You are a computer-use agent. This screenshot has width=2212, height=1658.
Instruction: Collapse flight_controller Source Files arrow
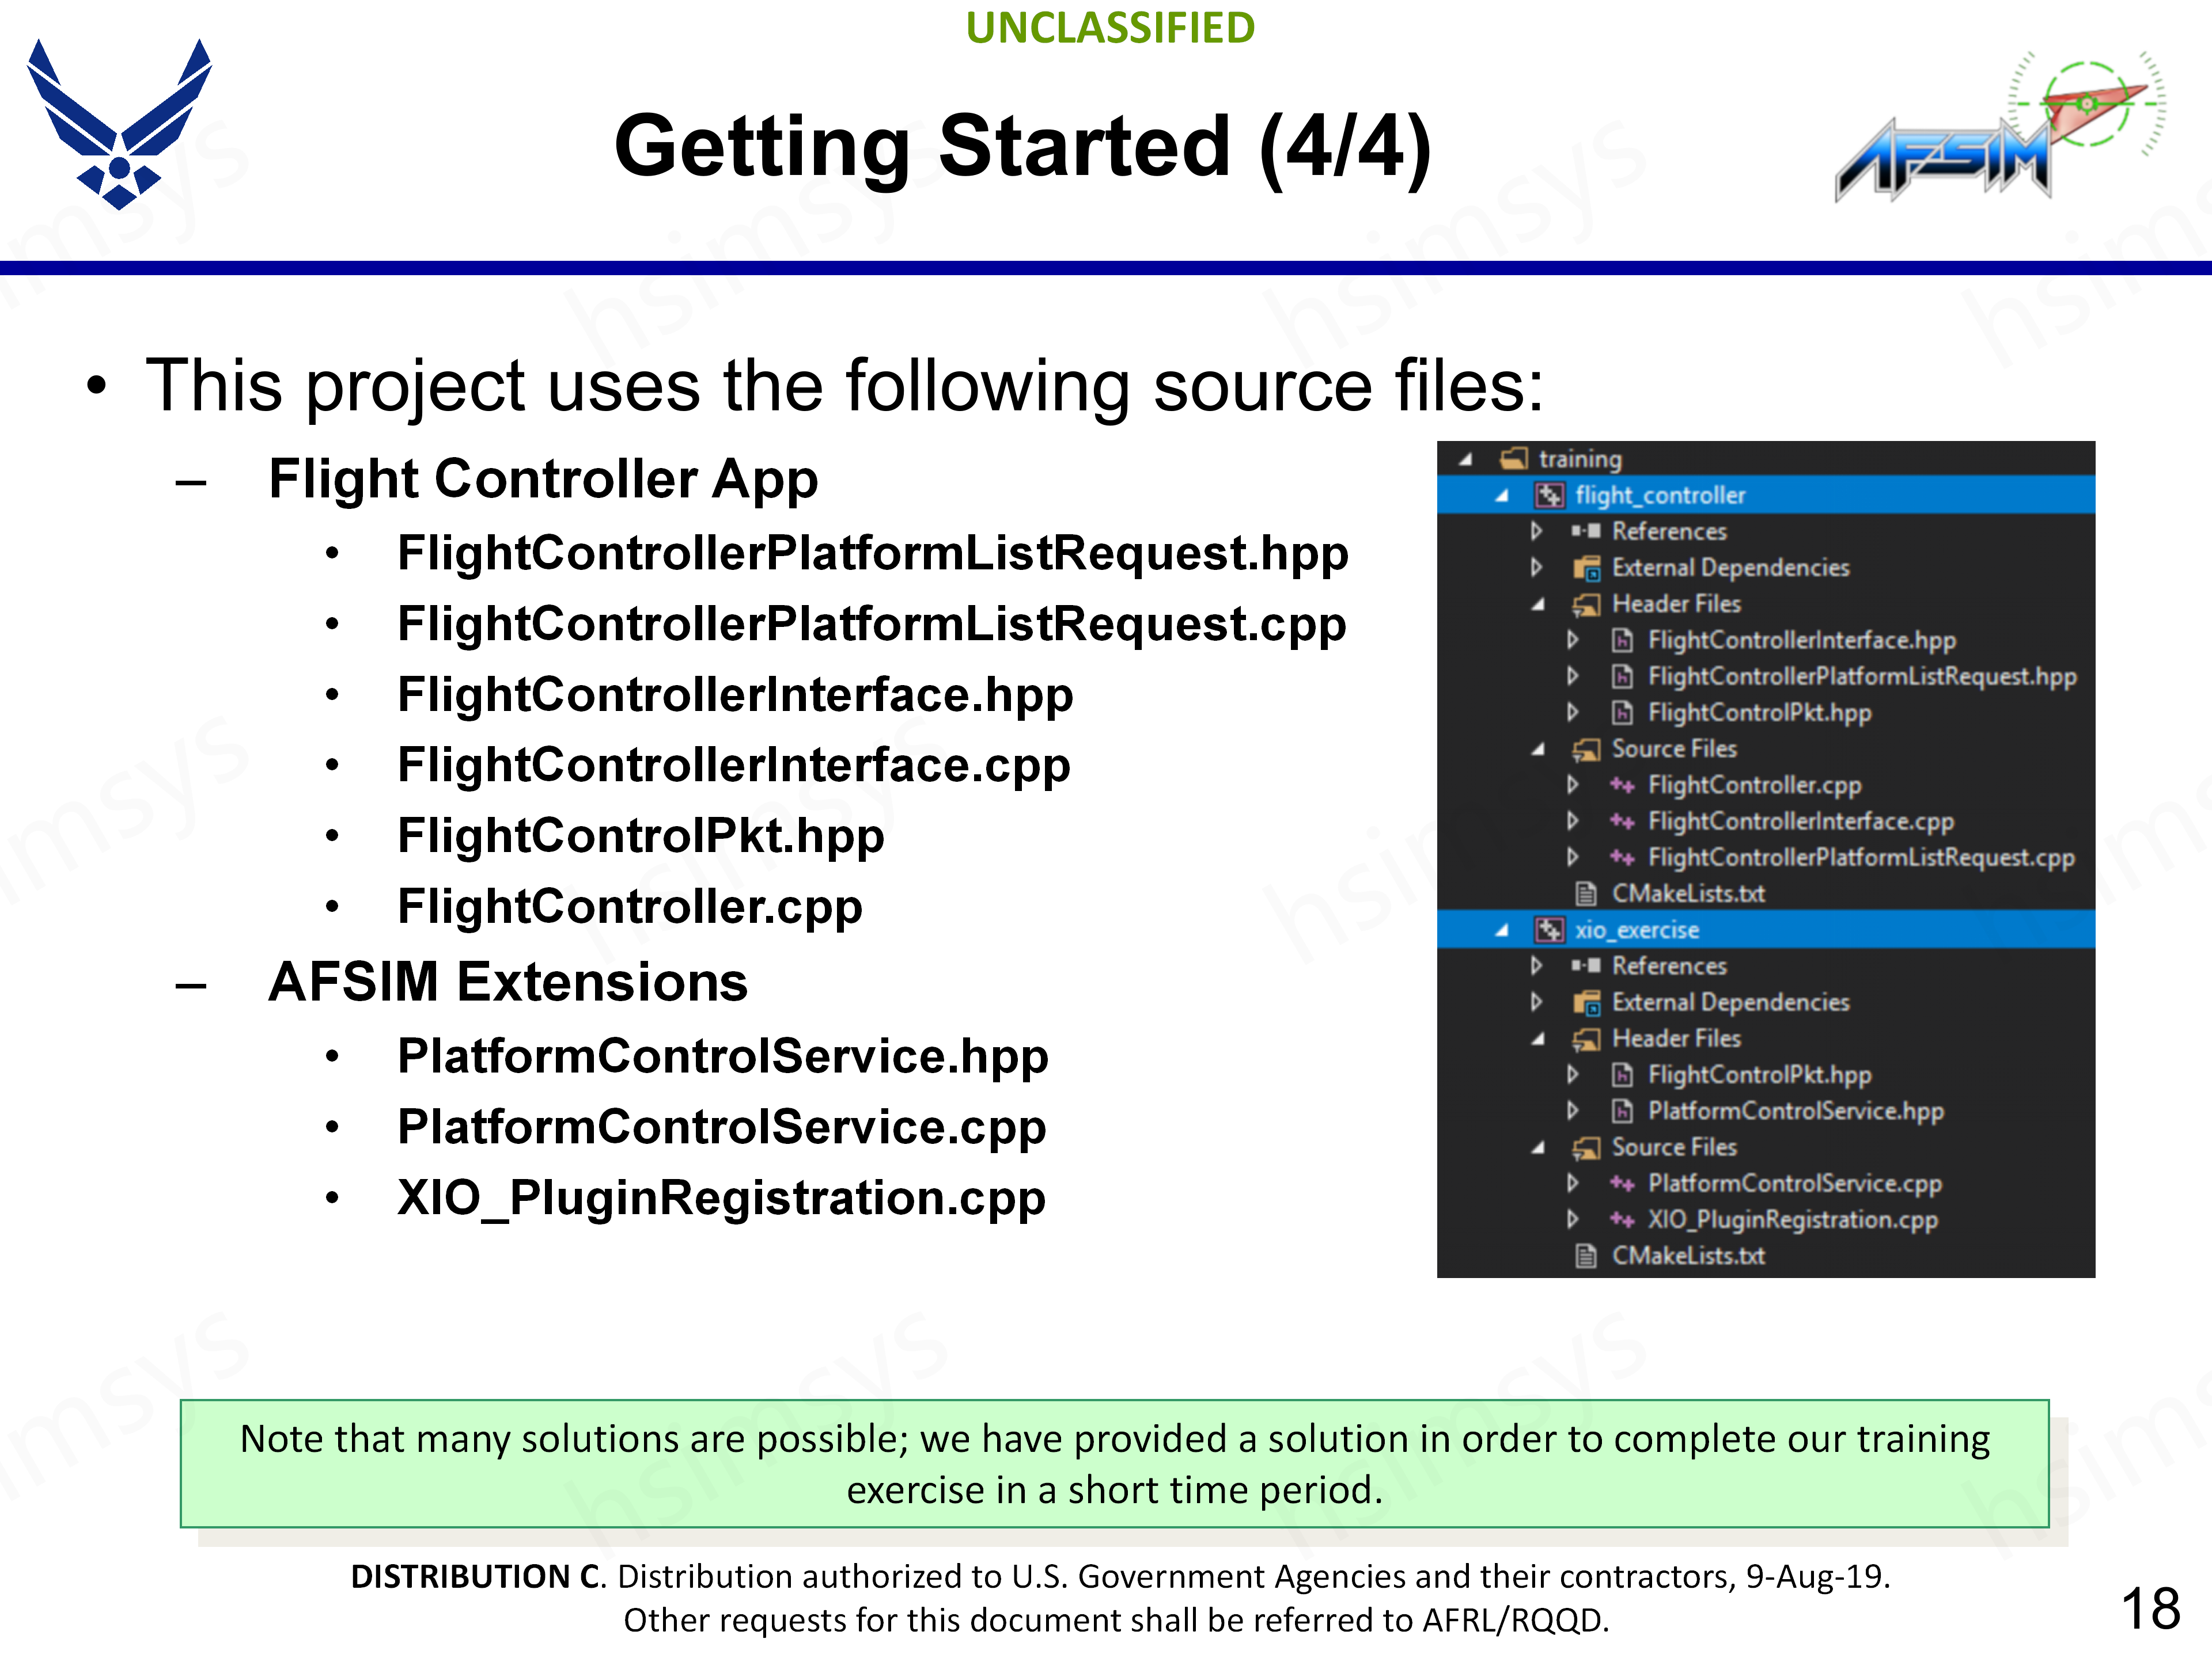1538,750
